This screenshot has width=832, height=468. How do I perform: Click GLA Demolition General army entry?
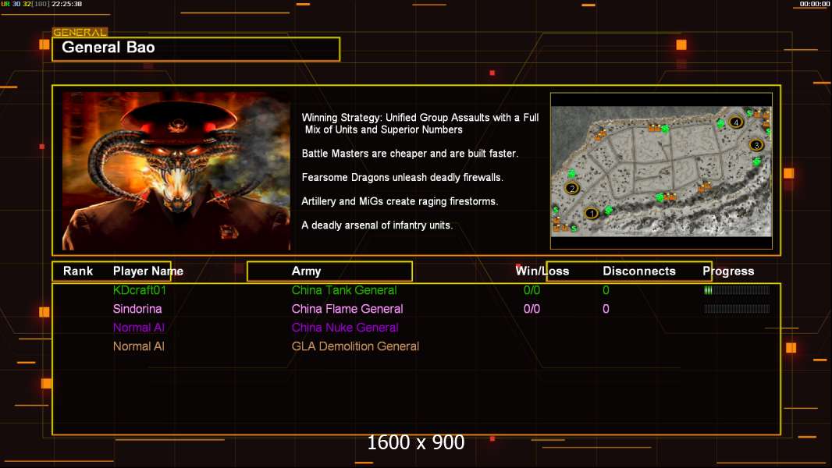355,346
